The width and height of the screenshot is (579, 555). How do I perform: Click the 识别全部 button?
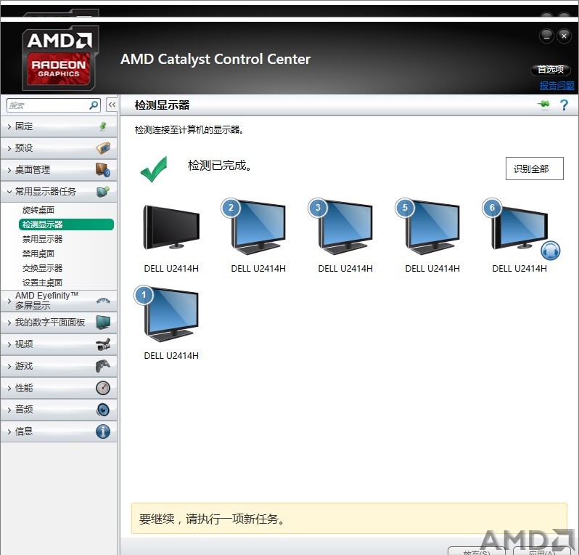[x=534, y=169]
